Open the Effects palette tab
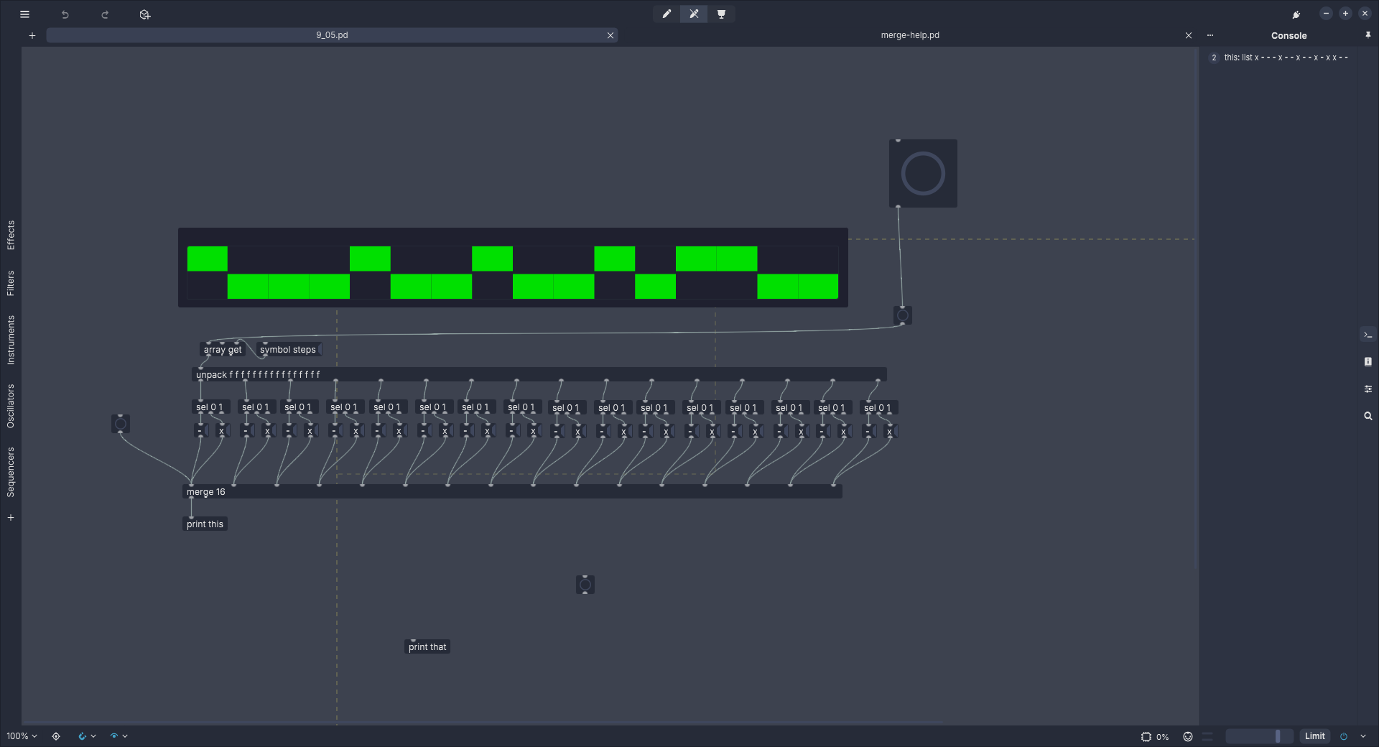 click(x=11, y=235)
